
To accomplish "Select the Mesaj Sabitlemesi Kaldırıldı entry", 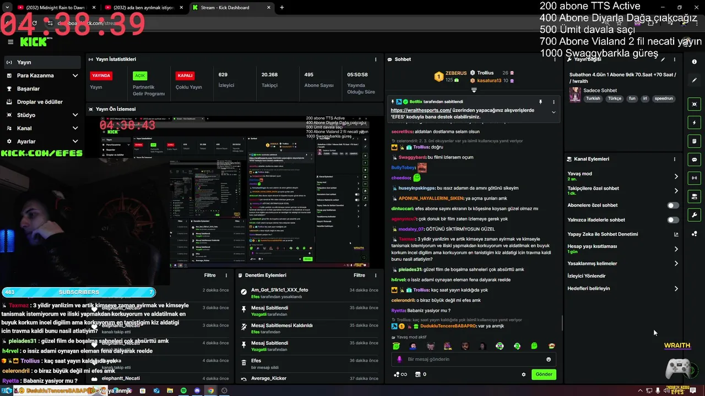I will (x=310, y=328).
